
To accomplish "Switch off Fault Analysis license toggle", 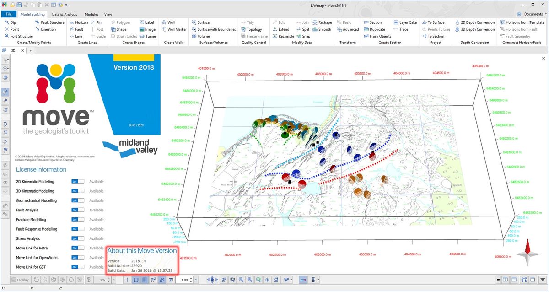I will coord(78,210).
